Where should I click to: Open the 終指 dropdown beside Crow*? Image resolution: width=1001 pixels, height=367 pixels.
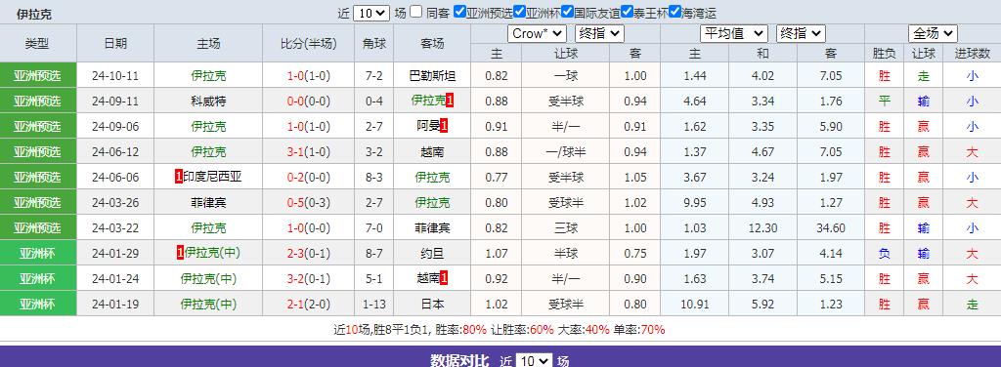tap(599, 34)
